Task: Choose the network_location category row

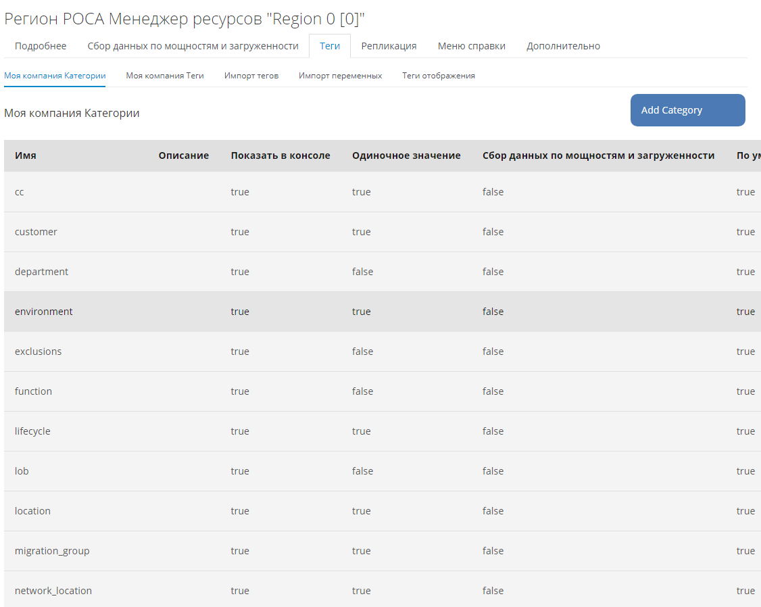Action: (53, 591)
